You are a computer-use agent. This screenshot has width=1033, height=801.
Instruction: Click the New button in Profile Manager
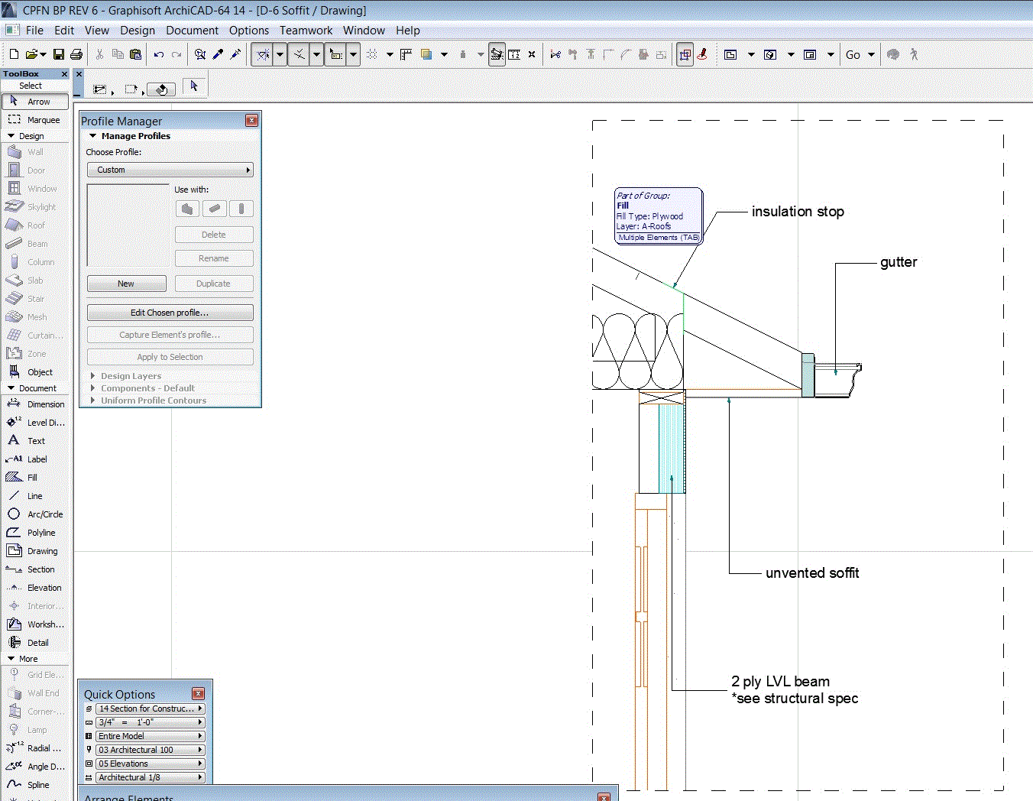(x=126, y=283)
